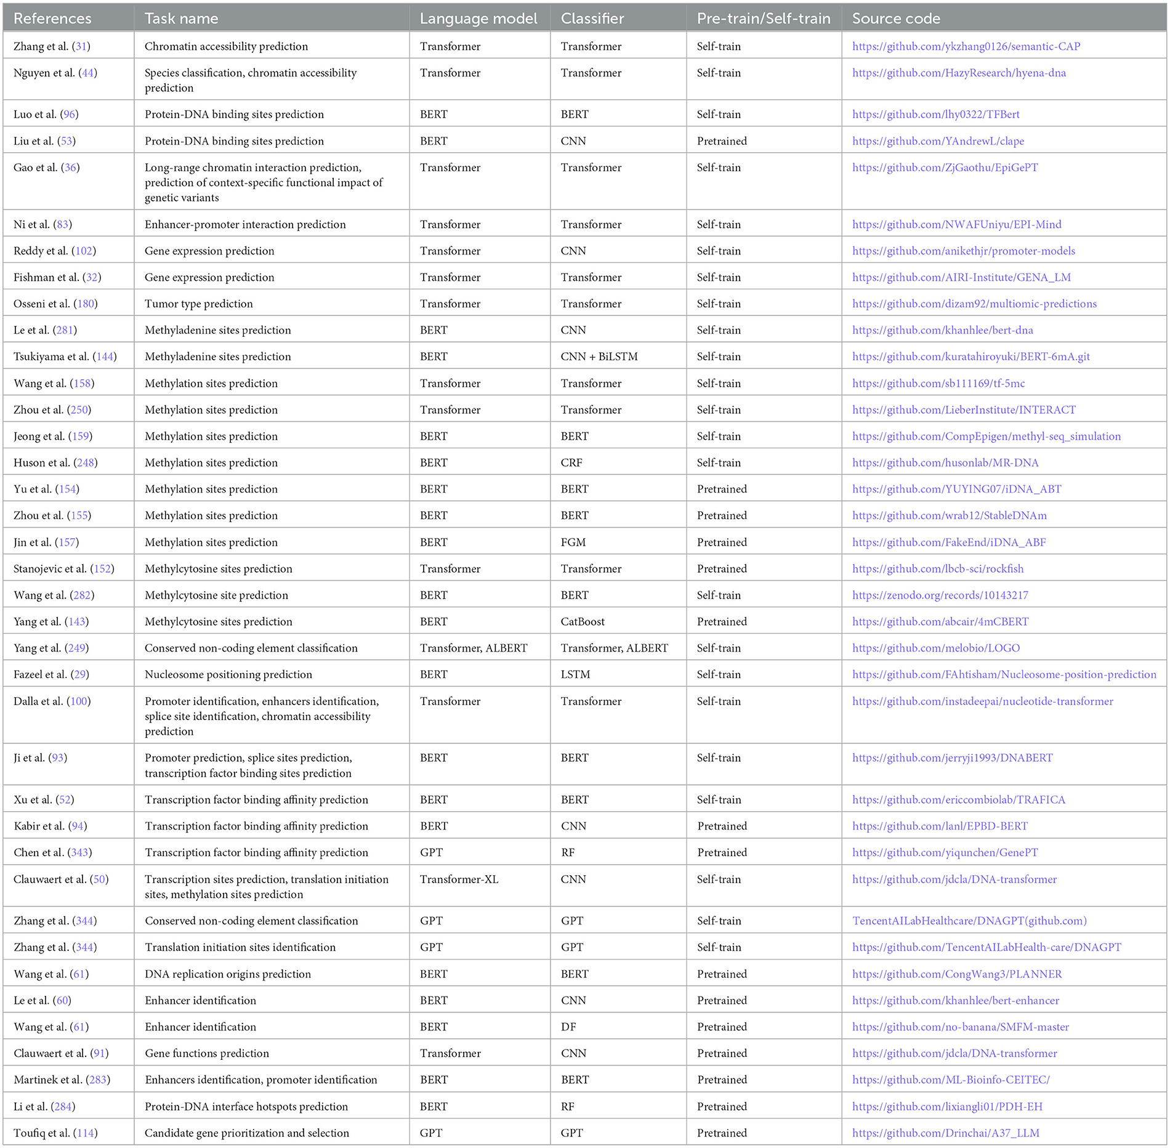
Task: Open the dizam92/multiomic-predictions link
Action: click(974, 304)
